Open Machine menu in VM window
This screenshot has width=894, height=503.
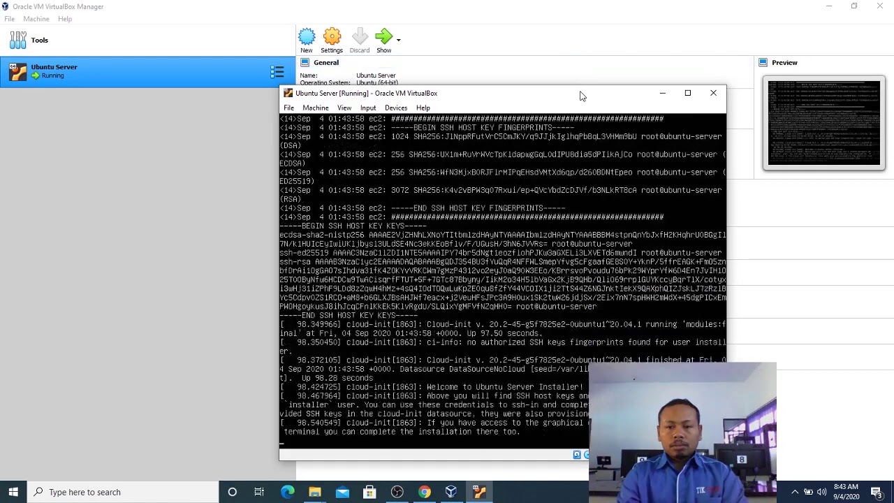pyautogui.click(x=316, y=108)
